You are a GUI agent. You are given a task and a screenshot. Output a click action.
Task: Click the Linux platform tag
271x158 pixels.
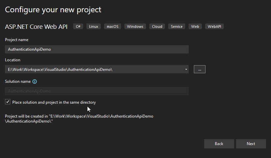coord(94,26)
